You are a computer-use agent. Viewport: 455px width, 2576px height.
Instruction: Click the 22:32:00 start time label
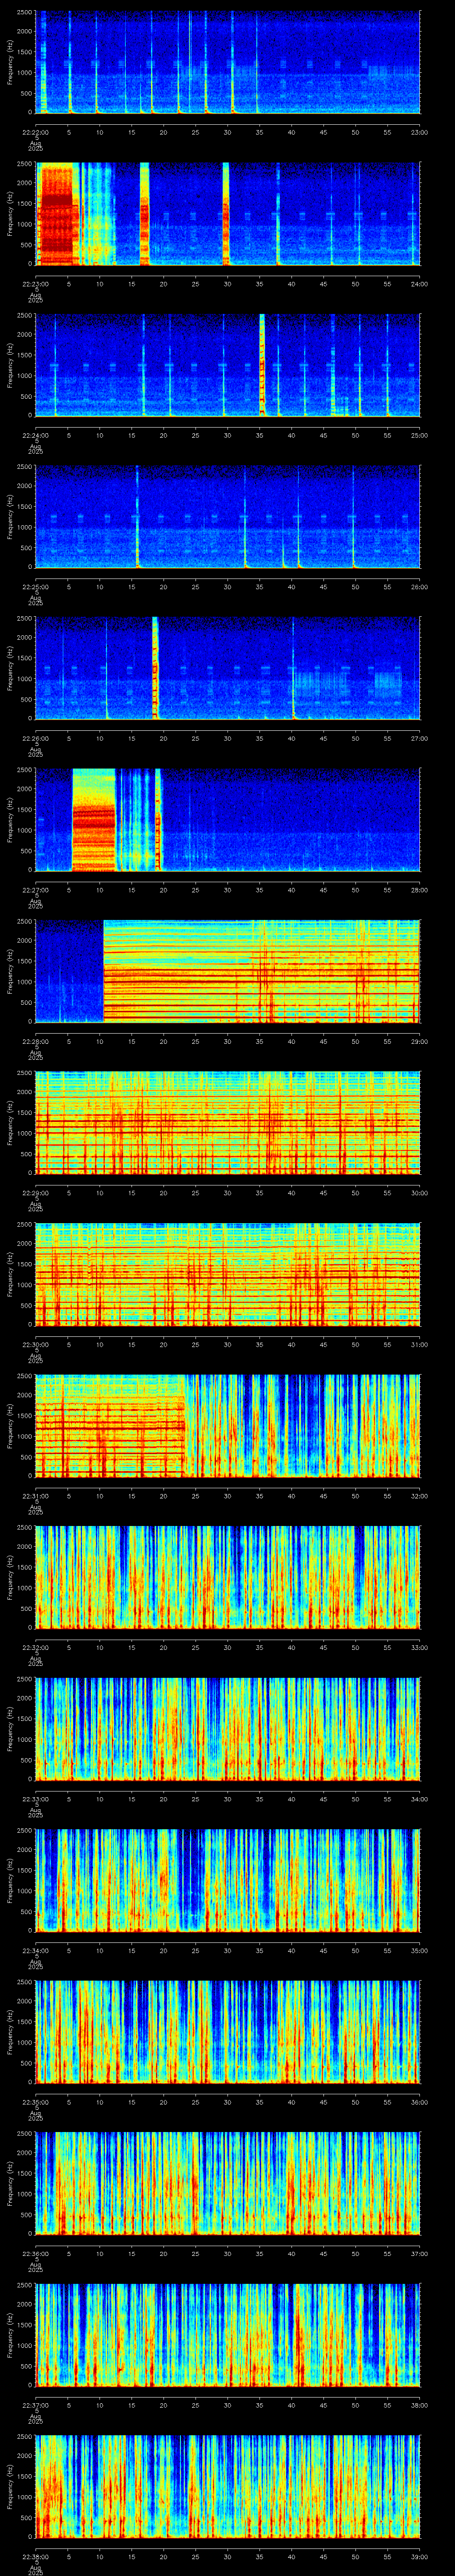pos(35,1647)
